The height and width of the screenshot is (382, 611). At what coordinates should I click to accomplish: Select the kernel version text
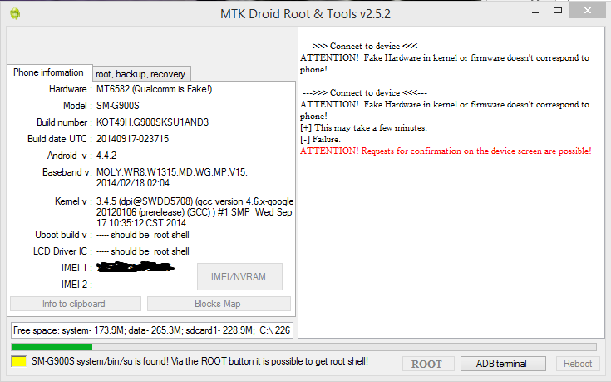point(194,213)
